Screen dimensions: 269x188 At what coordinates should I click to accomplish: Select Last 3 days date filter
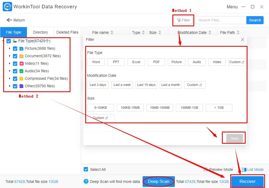[98, 85]
